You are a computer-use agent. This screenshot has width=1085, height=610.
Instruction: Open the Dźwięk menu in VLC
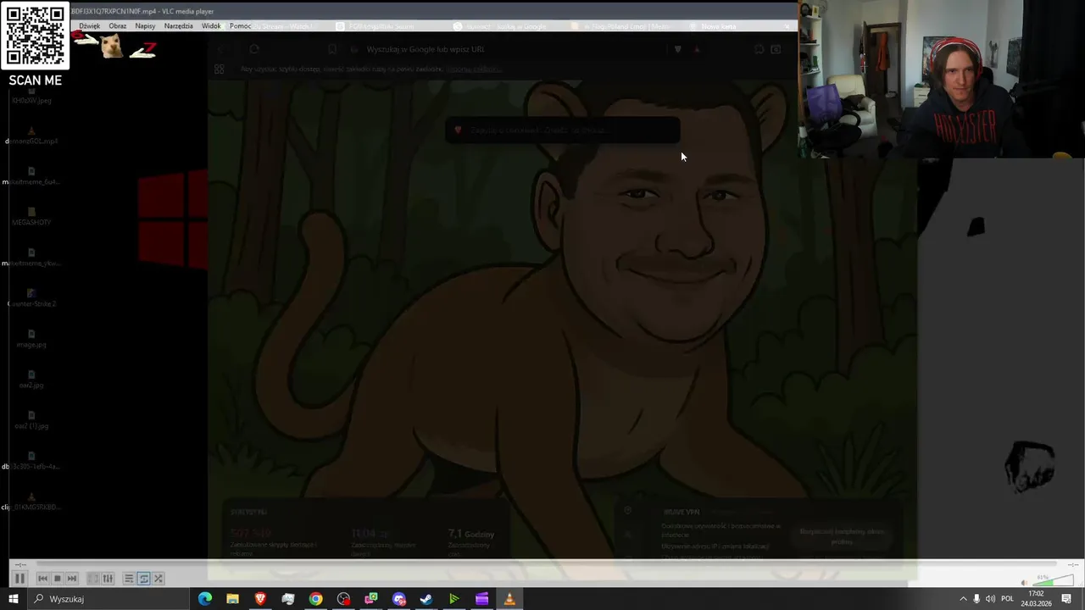coord(89,26)
